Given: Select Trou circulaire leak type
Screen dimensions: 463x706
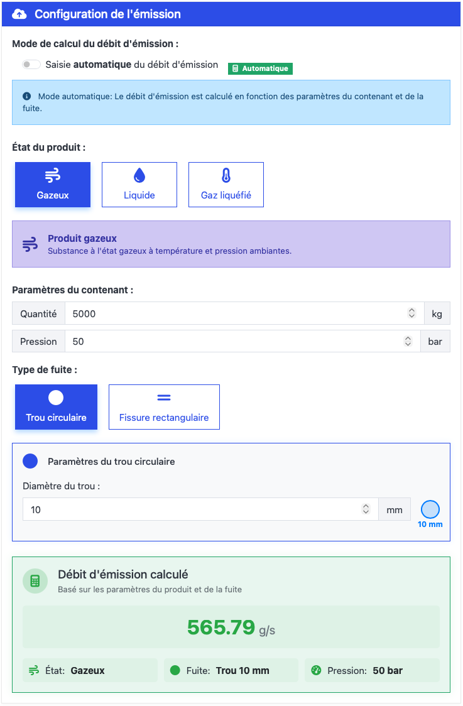Looking at the screenshot, I should (56, 407).
